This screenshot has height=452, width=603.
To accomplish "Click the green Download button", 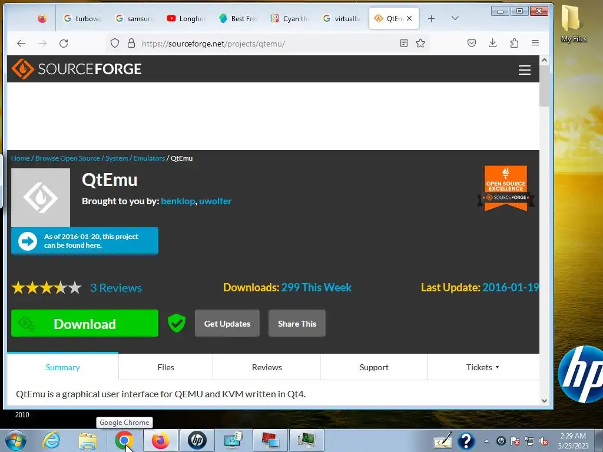I will point(85,323).
